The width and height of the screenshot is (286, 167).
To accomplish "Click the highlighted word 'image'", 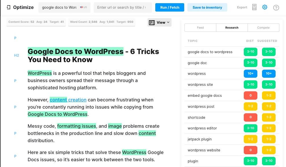I will [x=115, y=126].
